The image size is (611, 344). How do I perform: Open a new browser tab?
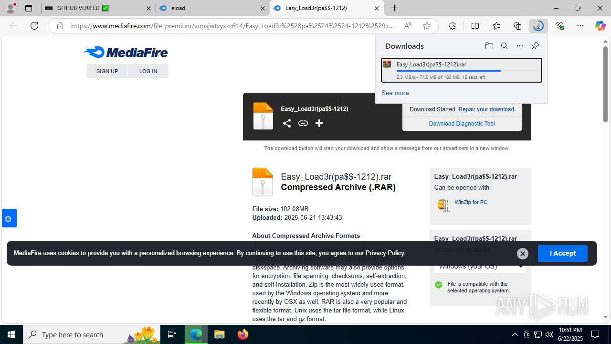pos(395,8)
